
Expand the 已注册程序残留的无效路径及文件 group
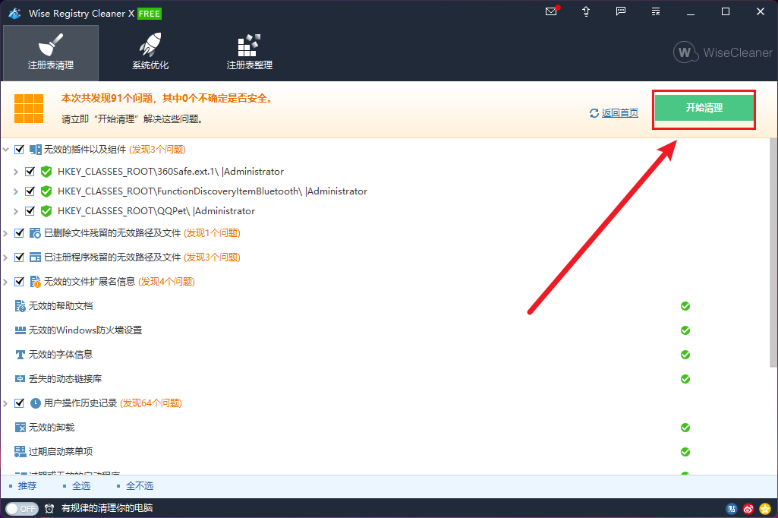pyautogui.click(x=5, y=257)
